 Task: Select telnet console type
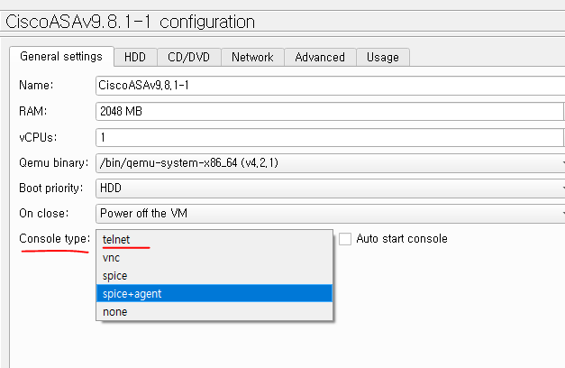pyautogui.click(x=214, y=240)
